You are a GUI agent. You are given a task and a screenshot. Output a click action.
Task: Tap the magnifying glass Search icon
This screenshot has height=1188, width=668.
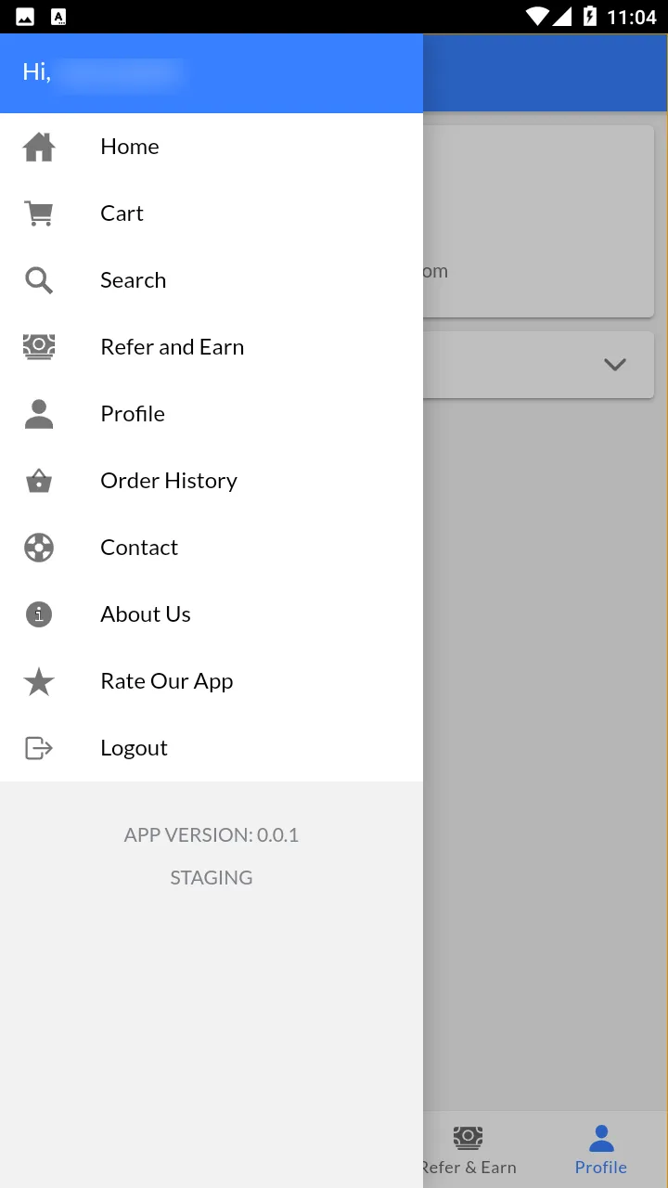(x=39, y=280)
